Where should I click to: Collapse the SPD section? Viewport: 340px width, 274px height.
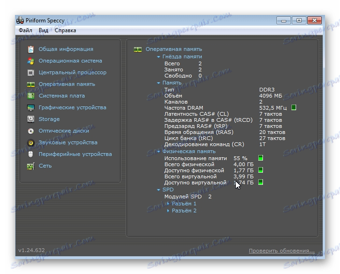tap(158, 190)
